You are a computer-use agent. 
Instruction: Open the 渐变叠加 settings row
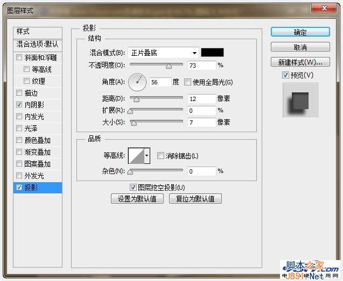coord(38,152)
